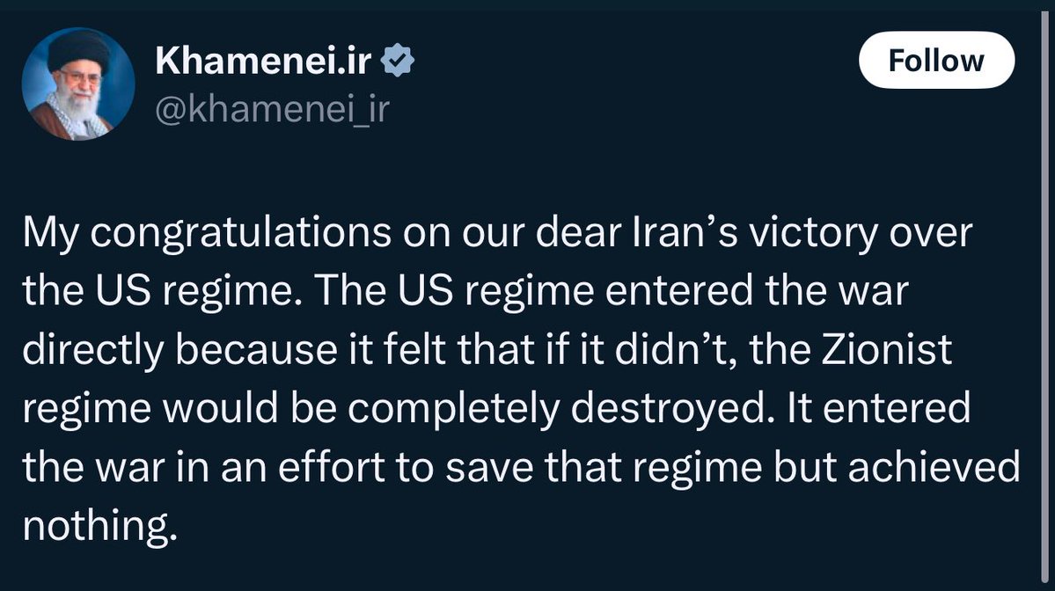Click the word "achieved" in the tweet
1055x591 pixels.
934,467
